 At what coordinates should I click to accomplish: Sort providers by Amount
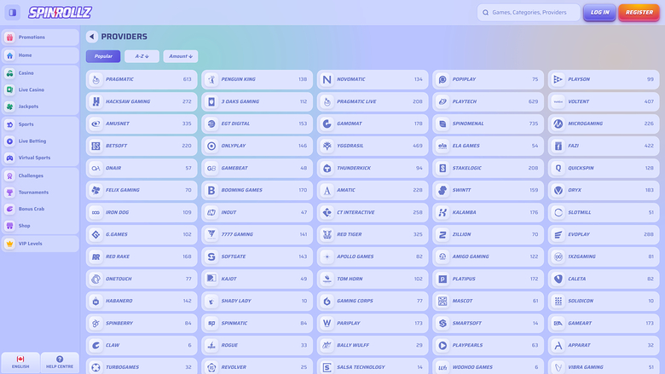(180, 56)
